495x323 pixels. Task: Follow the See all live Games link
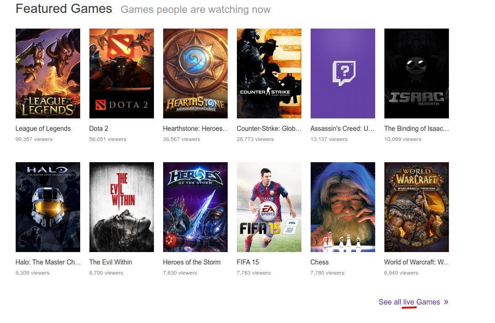[413, 302]
